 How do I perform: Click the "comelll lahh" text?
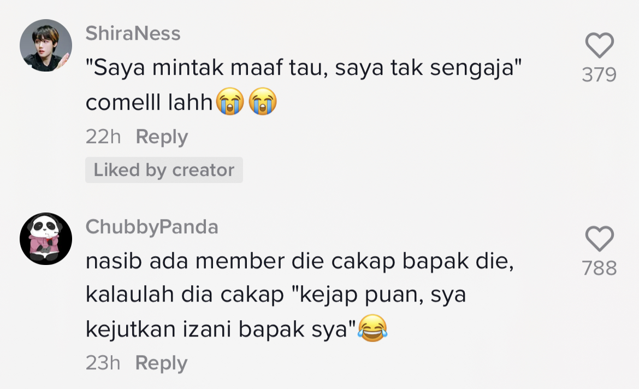click(x=149, y=103)
